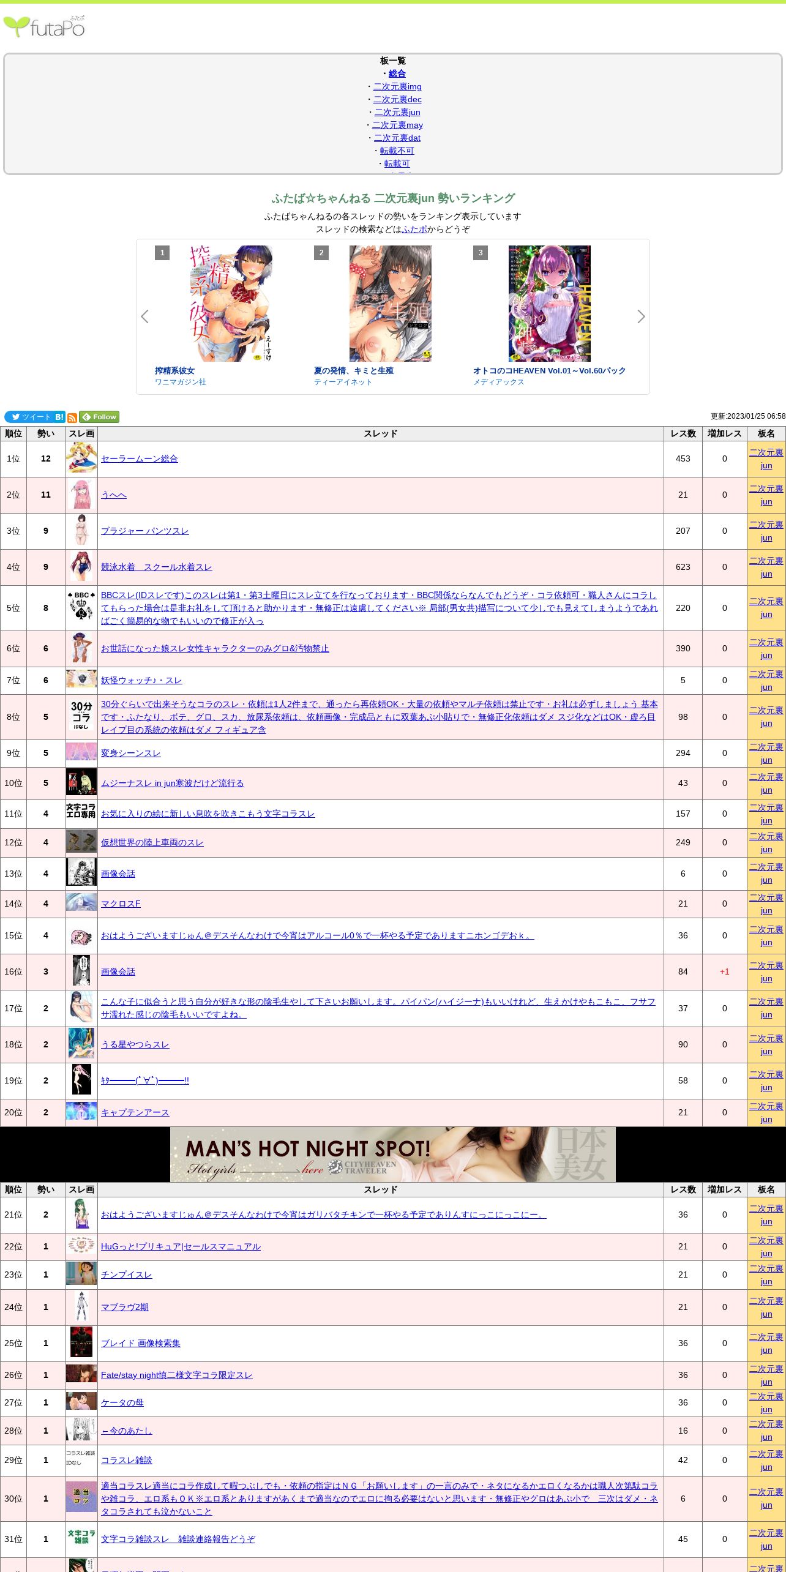
Task: Open the うへへ thread
Action: coord(114,495)
